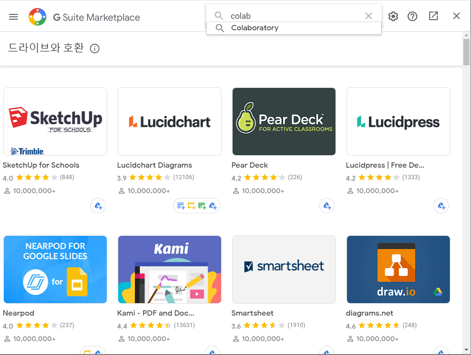Install diagrams.net via the Drive icon
The image size is (471, 355).
[x=441, y=351]
